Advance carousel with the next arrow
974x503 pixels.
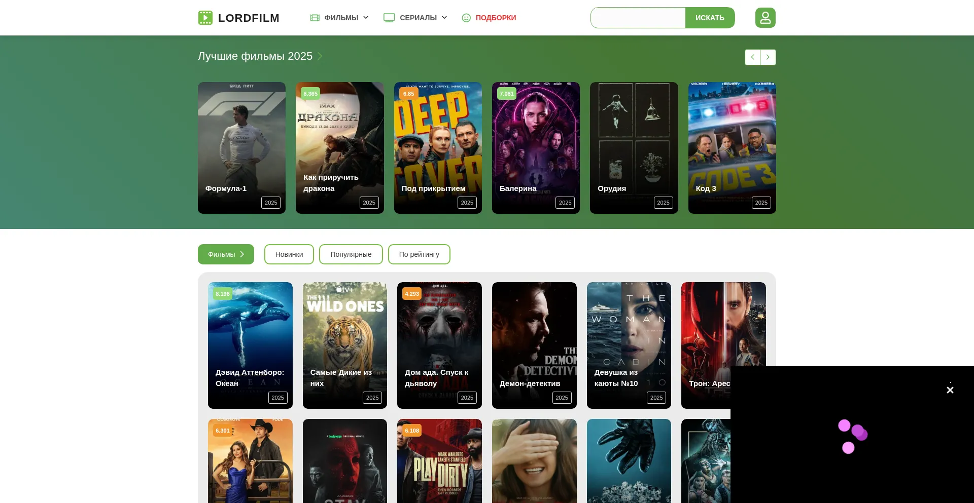tap(768, 57)
